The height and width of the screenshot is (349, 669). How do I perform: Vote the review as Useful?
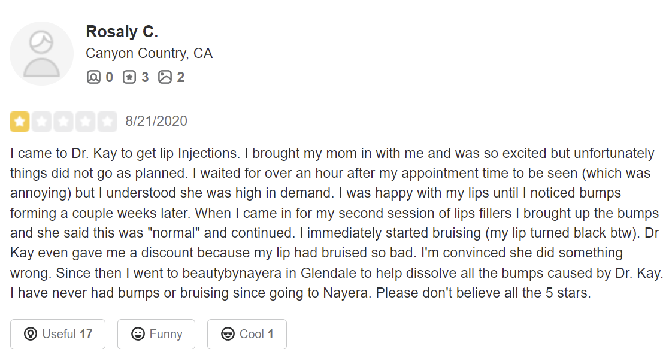(x=57, y=333)
